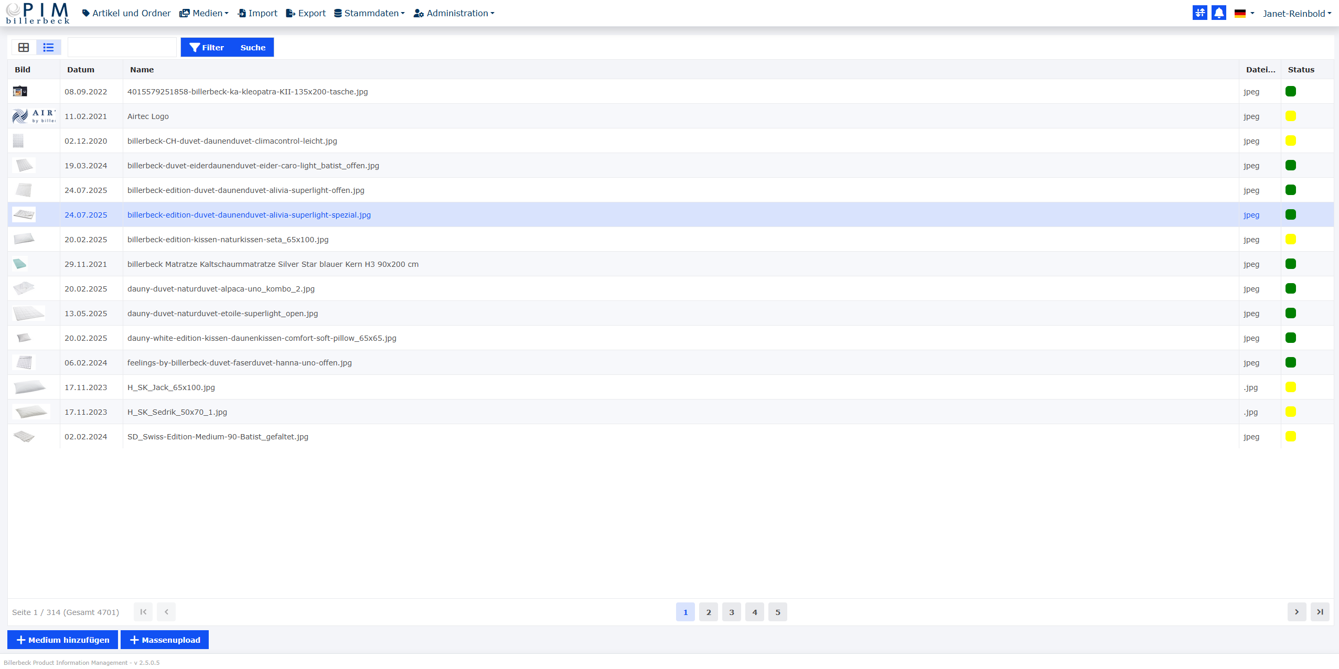Expand the Medien dropdown menu

point(204,13)
